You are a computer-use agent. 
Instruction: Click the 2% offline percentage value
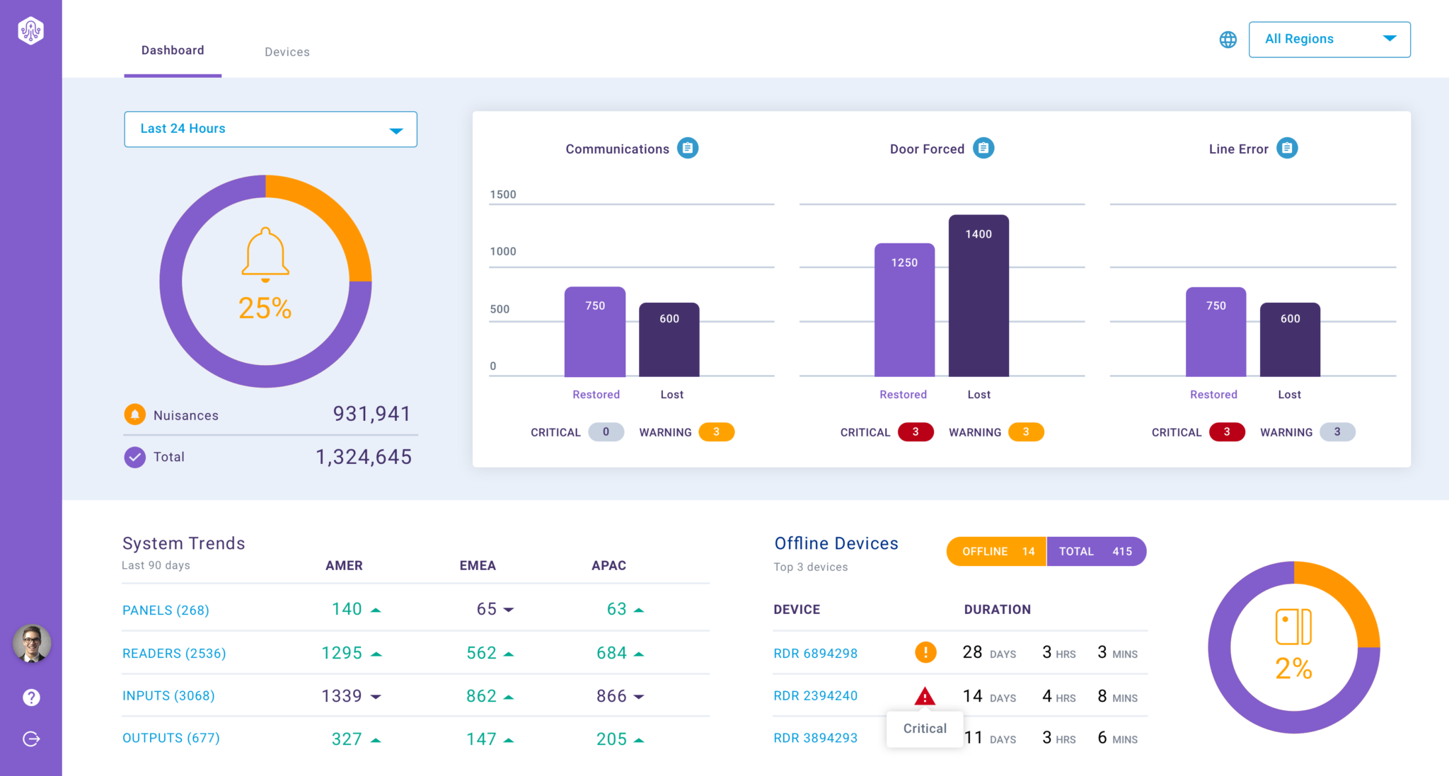[1293, 668]
